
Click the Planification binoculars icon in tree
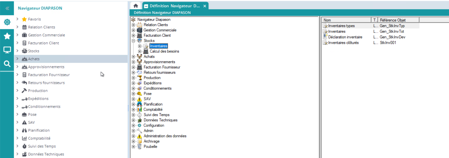(139, 104)
